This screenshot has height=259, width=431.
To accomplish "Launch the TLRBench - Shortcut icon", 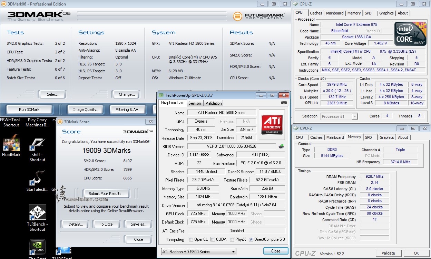I will click(37, 218).
